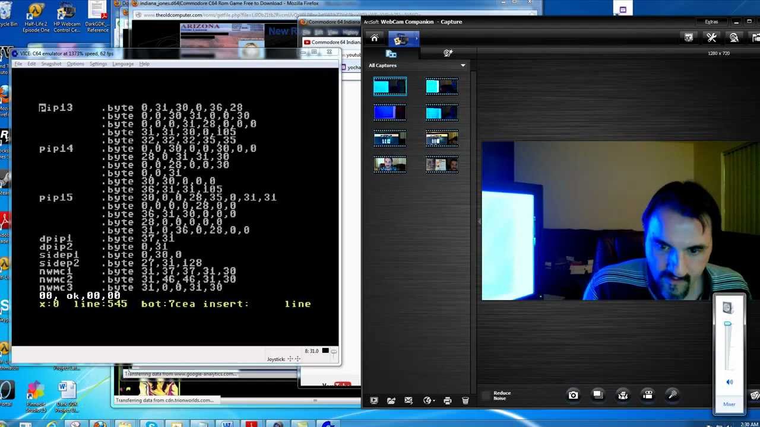Start video recording
This screenshot has width=760, height=427.
click(x=648, y=395)
